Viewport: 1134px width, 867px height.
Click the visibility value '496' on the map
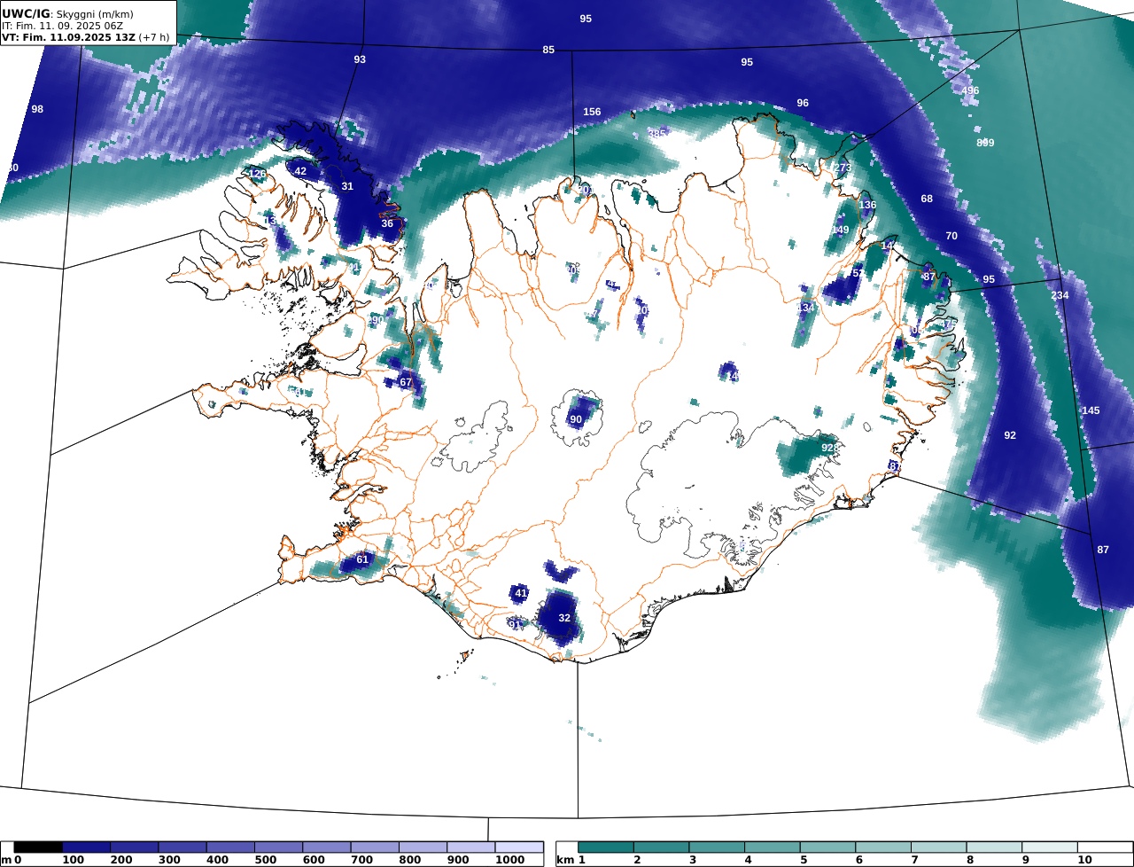click(971, 90)
